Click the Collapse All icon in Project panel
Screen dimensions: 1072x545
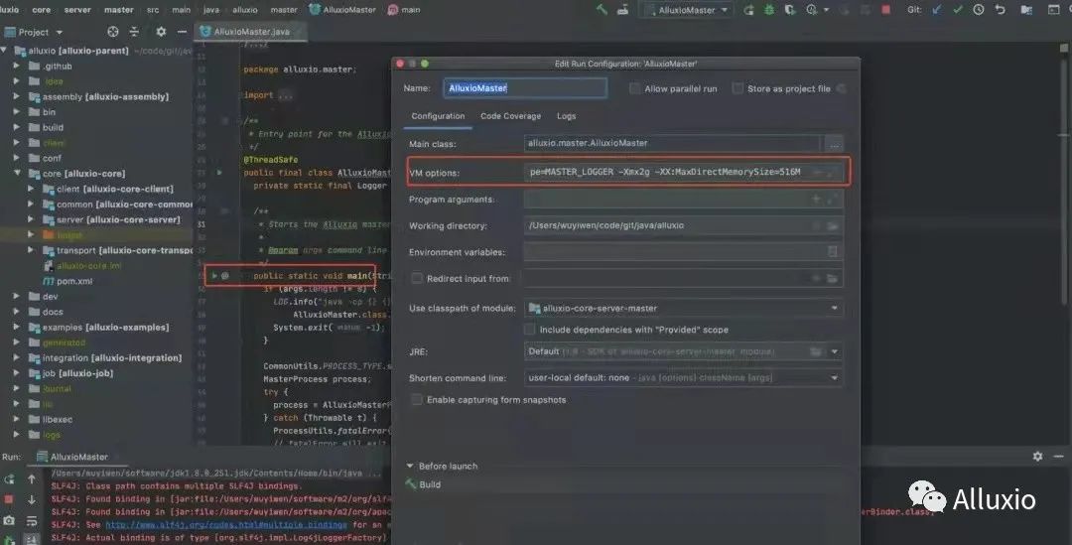pyautogui.click(x=134, y=32)
